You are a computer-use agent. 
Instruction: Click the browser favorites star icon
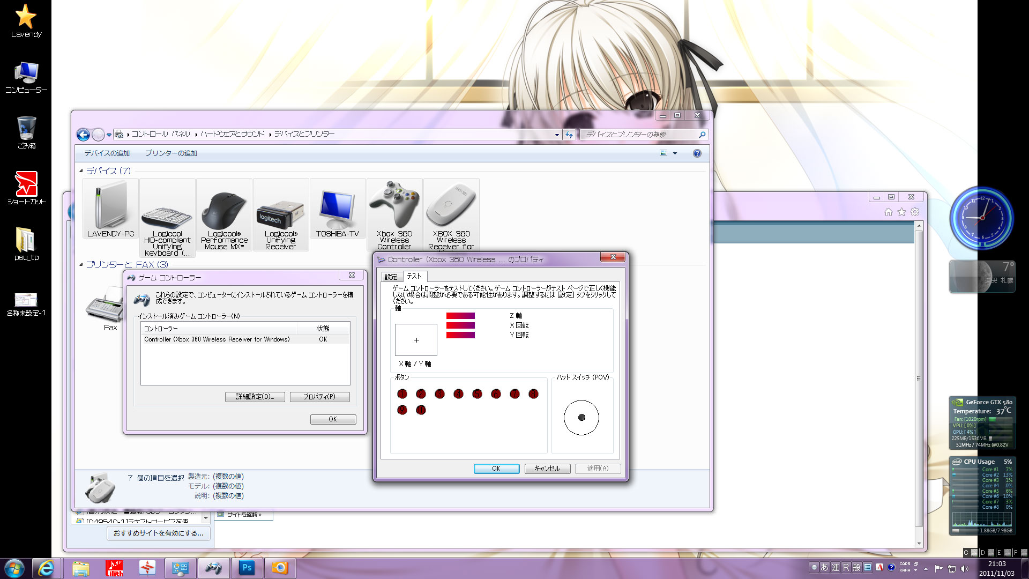(x=901, y=212)
